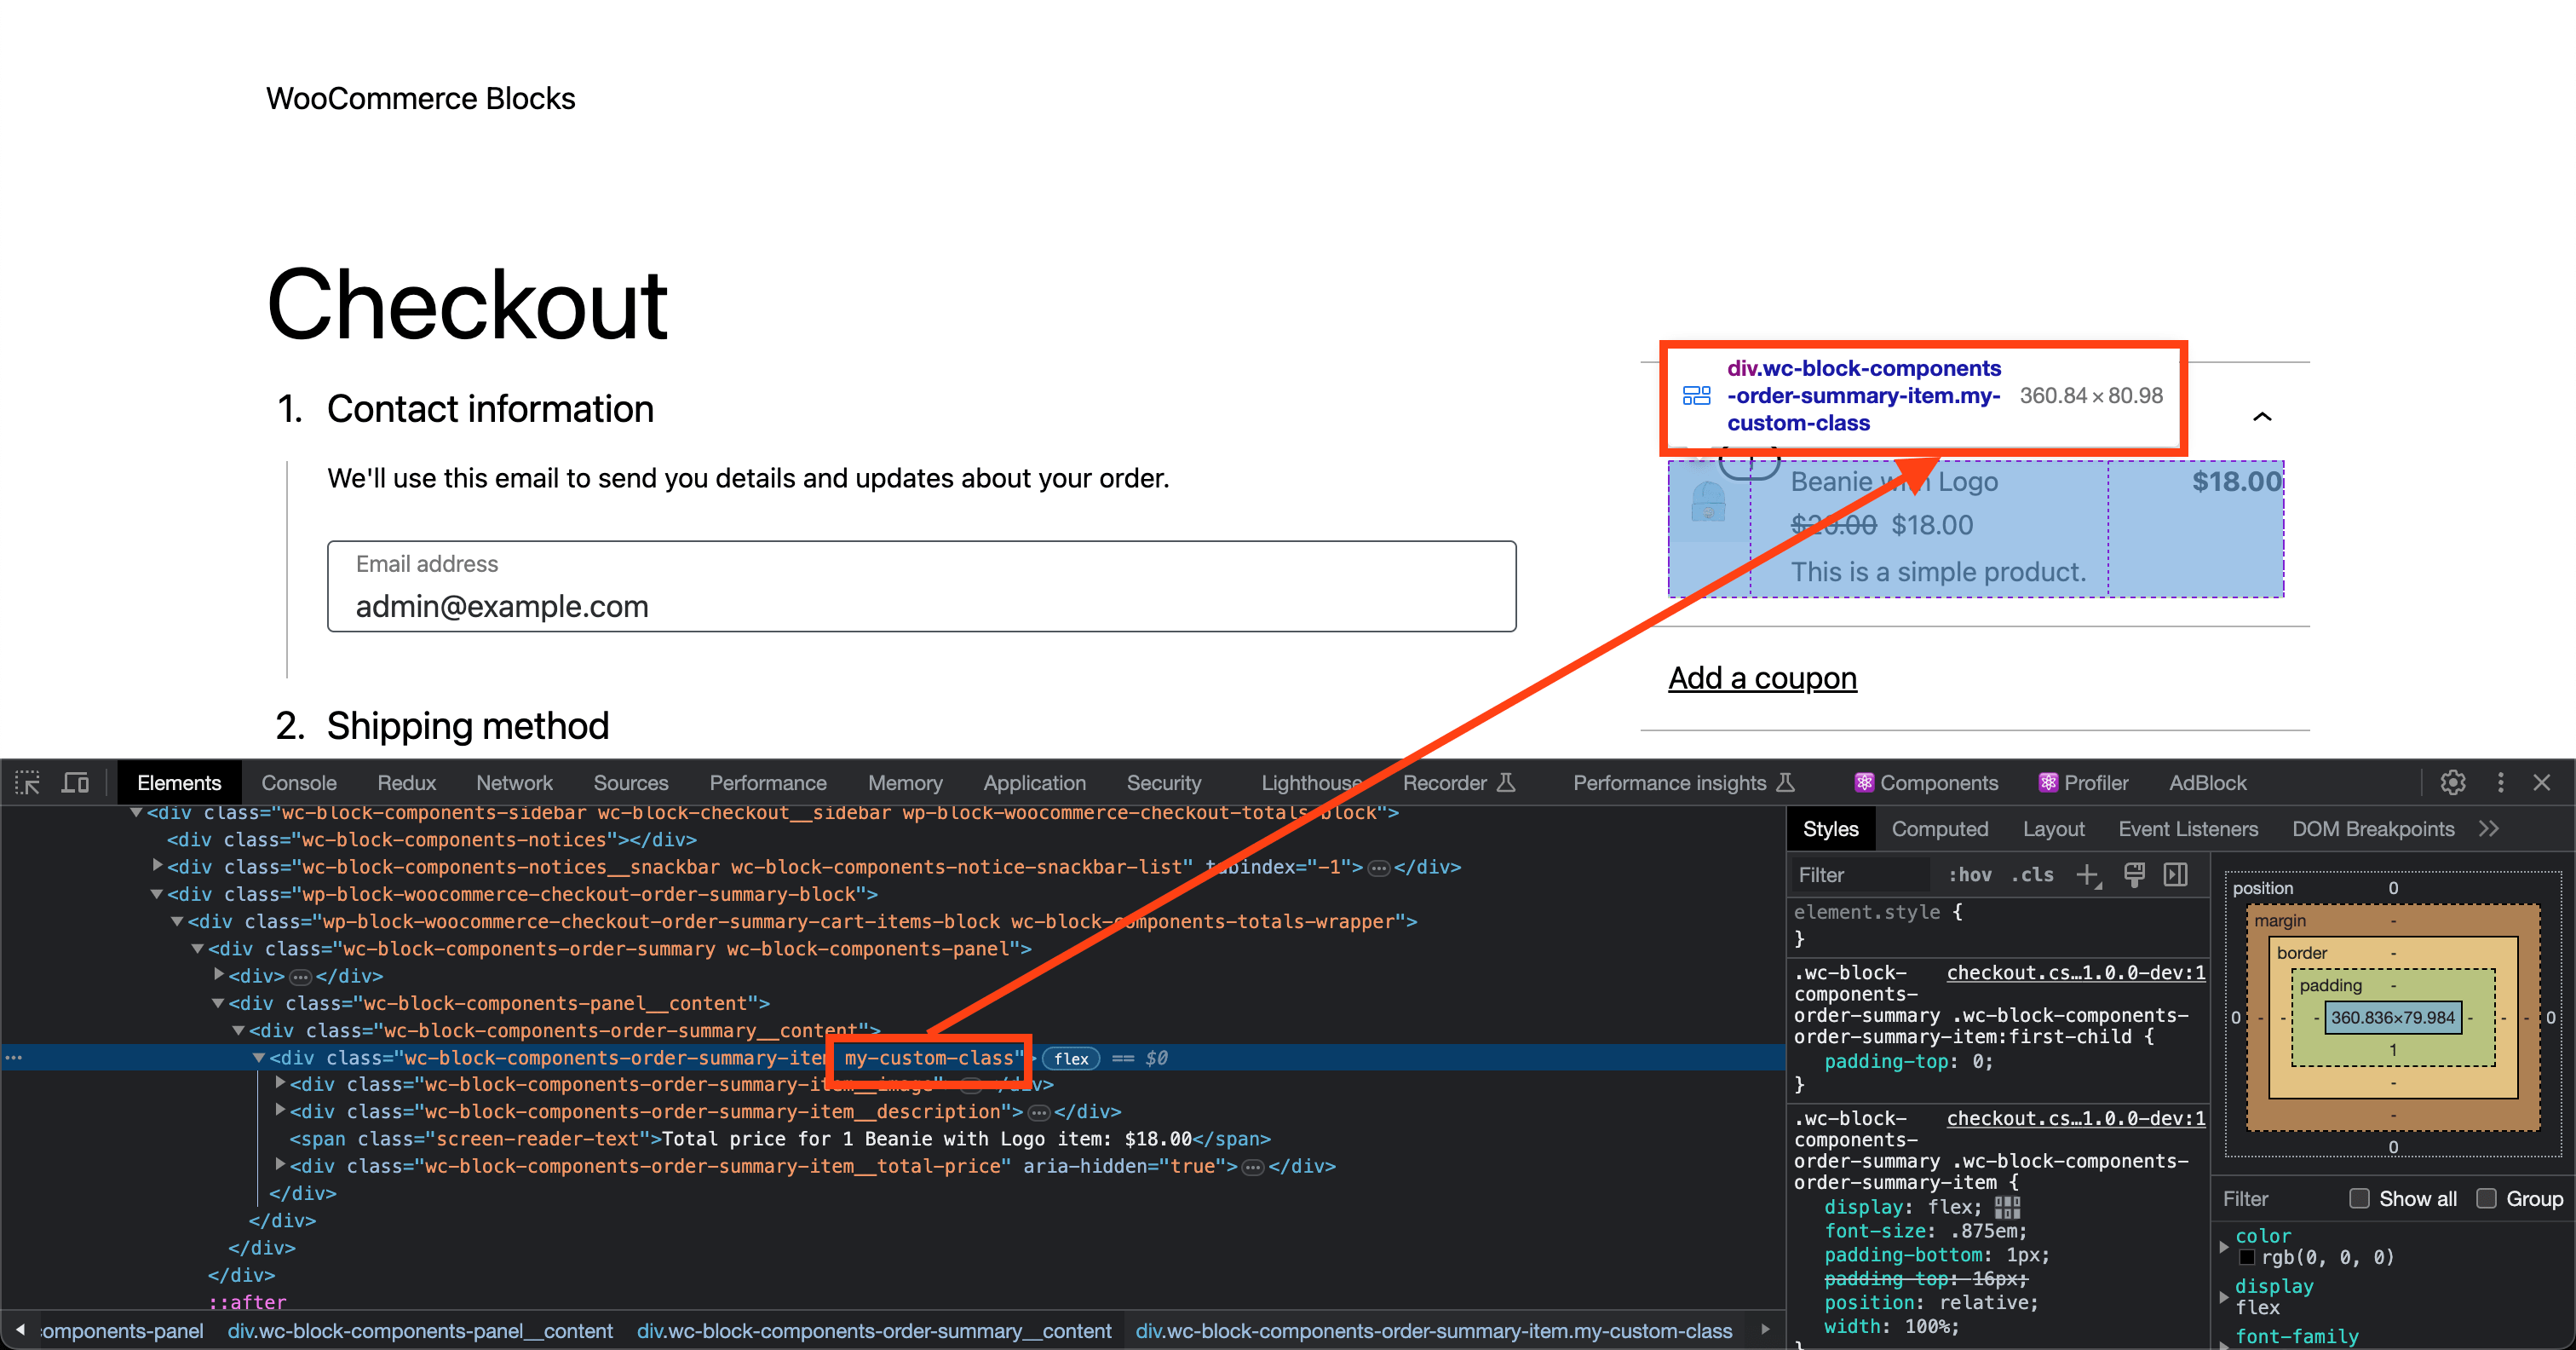Open the checkout.cs…1.0.0-dev:1 stylesheet link
Viewport: 2576px width, 1350px height.
(x=2076, y=972)
